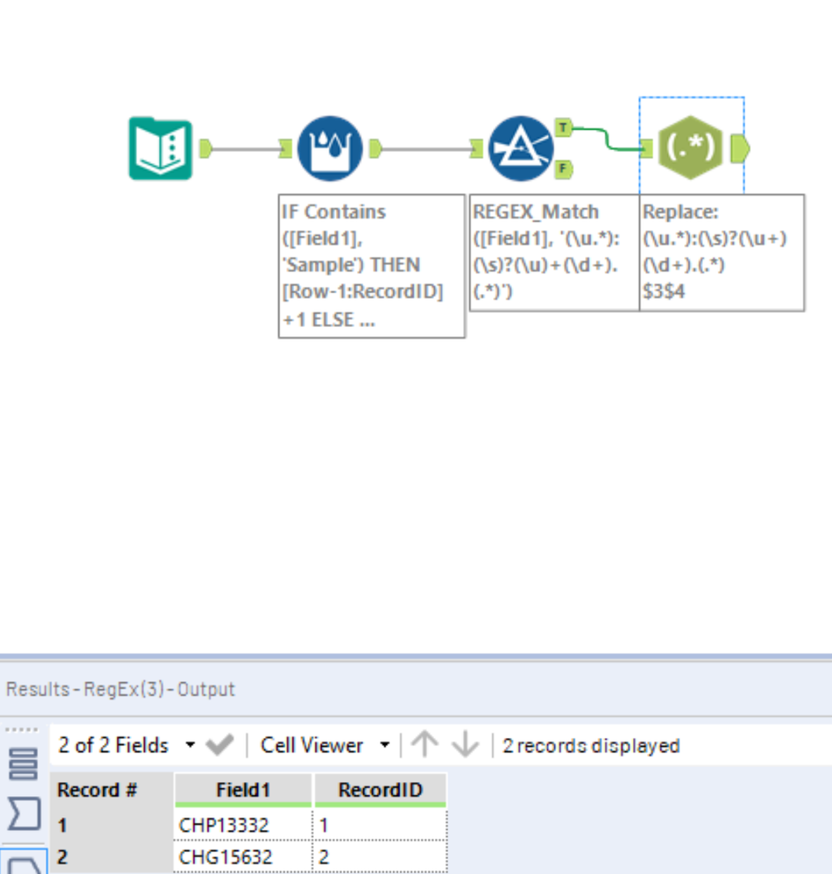Viewport: 832px width, 874px height.
Task: Select cell CHG15632
Action: [243, 856]
